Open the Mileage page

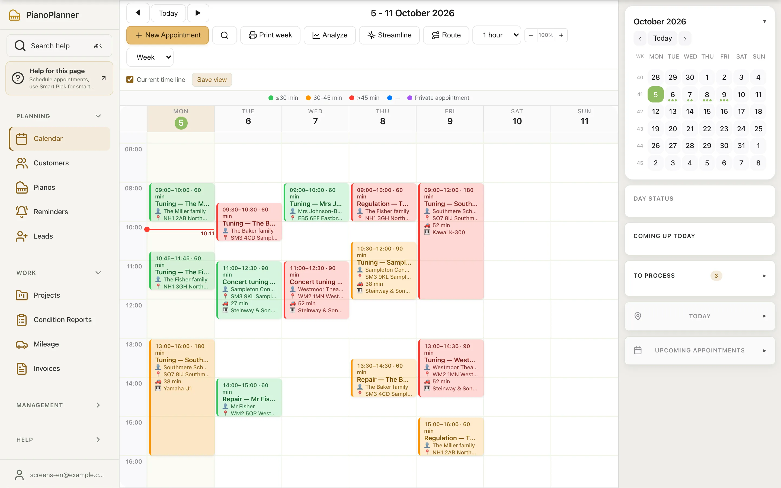point(59,344)
